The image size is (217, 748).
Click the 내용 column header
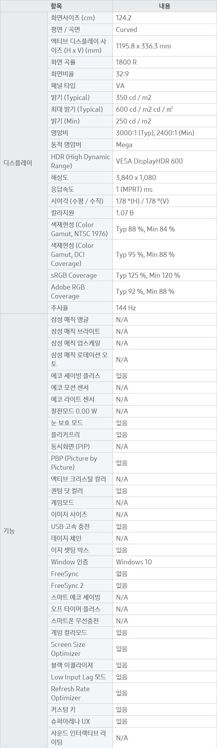tap(164, 6)
